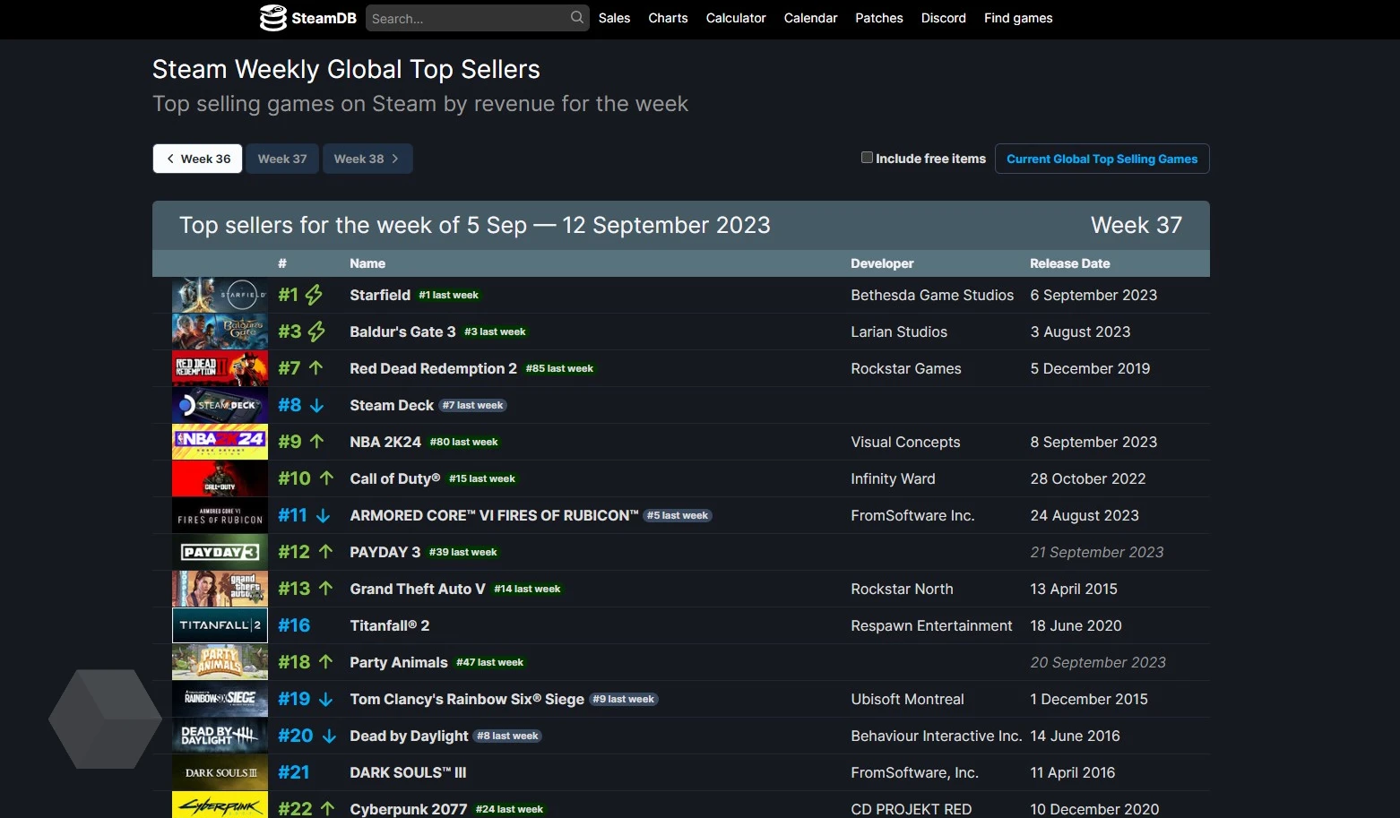Open the NBA 2K24 link

(385, 442)
